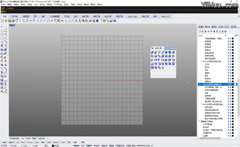Click the Undo arrow icon

(x=30, y=20)
